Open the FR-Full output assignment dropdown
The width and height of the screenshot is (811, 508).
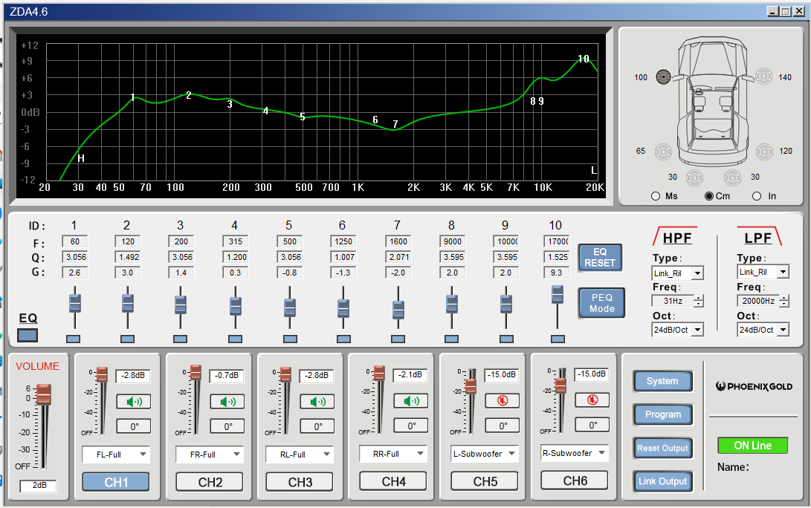pos(210,455)
